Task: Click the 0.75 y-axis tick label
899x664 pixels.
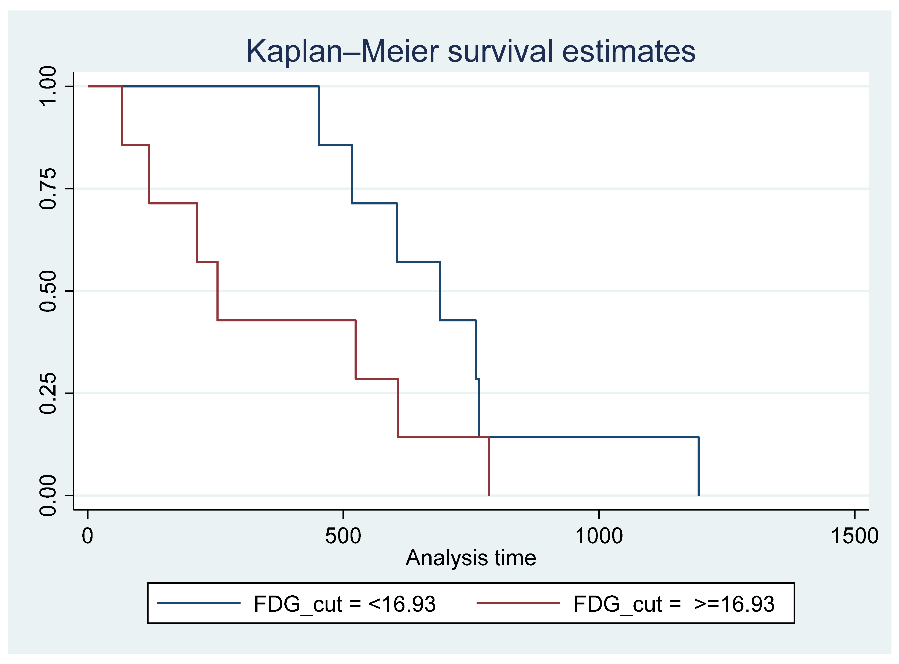Action: 48,189
